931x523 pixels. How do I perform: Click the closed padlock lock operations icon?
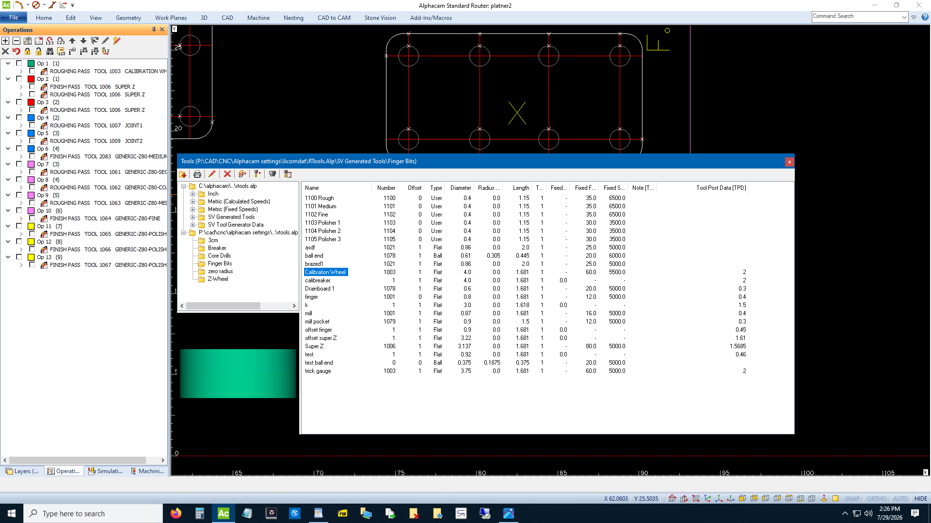click(28, 51)
